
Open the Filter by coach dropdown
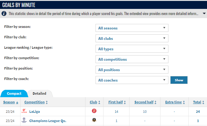pos(132,80)
